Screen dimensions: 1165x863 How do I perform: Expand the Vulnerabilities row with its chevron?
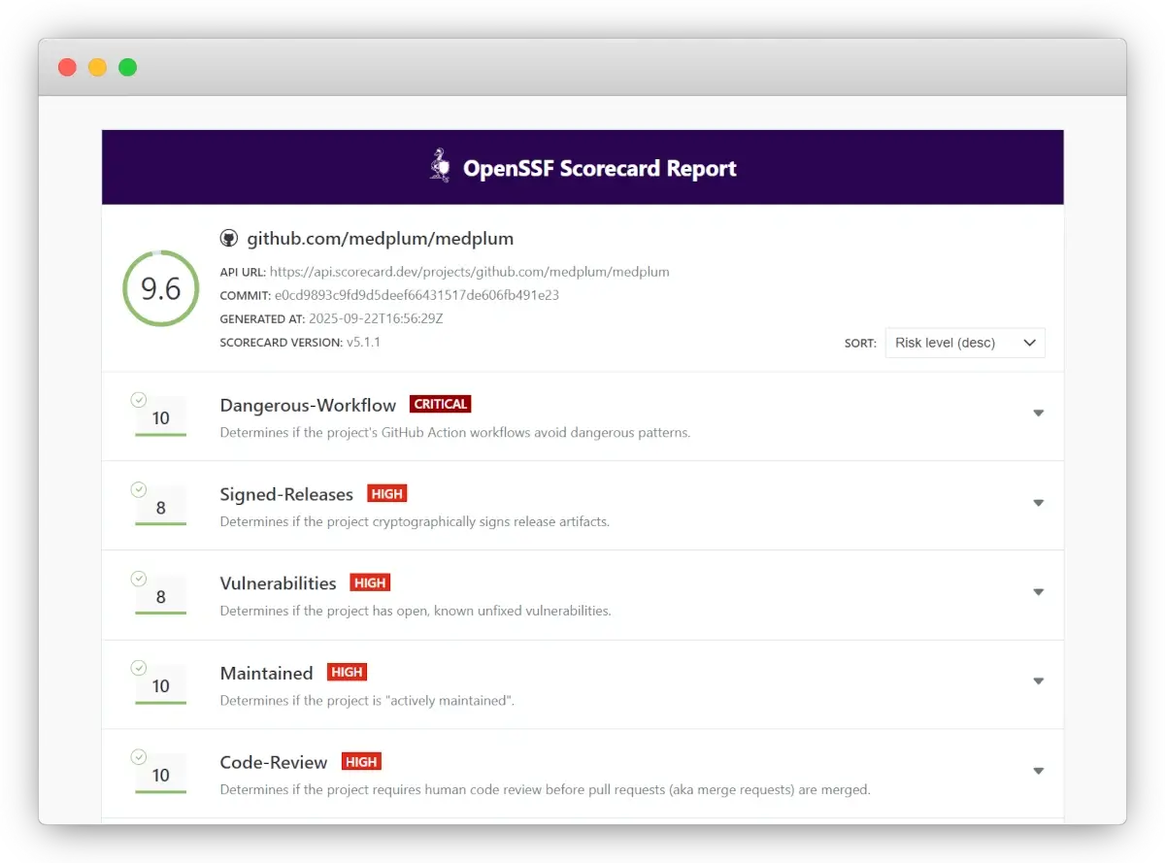[x=1039, y=592]
